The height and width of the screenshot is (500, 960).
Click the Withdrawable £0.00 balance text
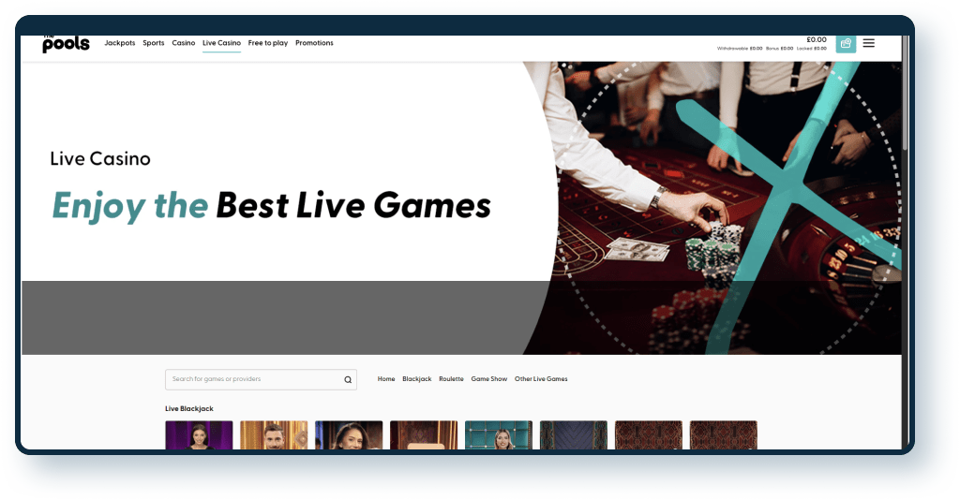[740, 49]
